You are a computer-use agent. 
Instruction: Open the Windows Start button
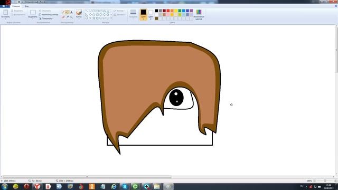click(5, 186)
